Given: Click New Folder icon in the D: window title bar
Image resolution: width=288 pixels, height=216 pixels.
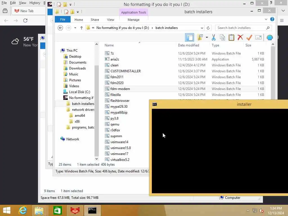Looking at the screenshot, I should point(65,4).
